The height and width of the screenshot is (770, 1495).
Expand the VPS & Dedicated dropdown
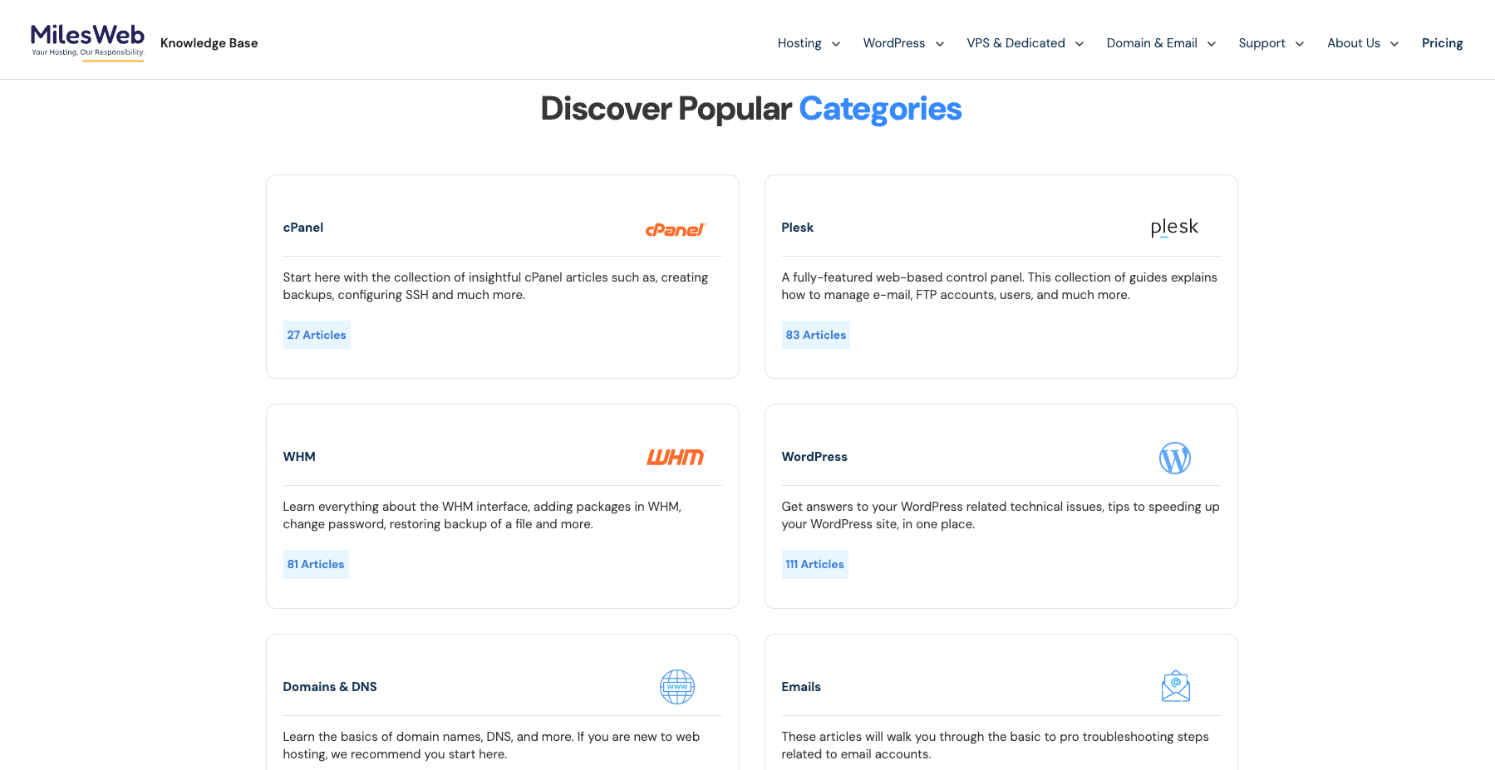click(x=1025, y=43)
